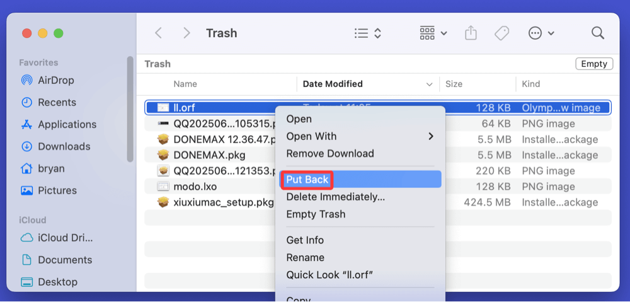Click the sidebar scrollbar
Screen dimensions: 630x302
130,109
